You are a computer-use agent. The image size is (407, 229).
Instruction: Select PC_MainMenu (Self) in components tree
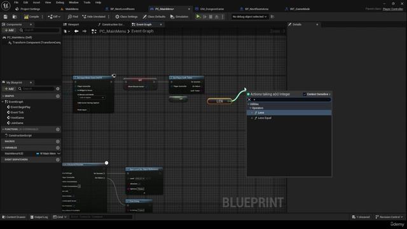(17, 38)
